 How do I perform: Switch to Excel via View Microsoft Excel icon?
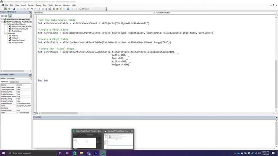pos(6,9)
